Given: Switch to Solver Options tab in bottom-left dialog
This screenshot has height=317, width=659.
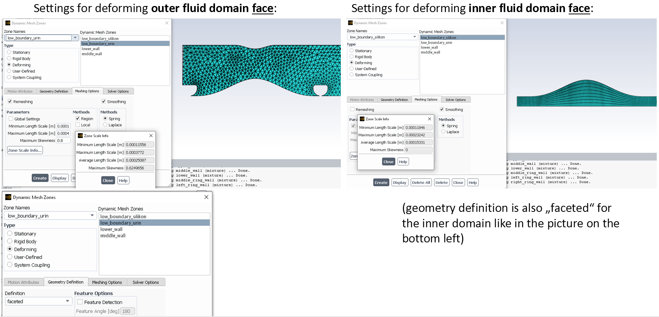Looking at the screenshot, I should point(145,282).
